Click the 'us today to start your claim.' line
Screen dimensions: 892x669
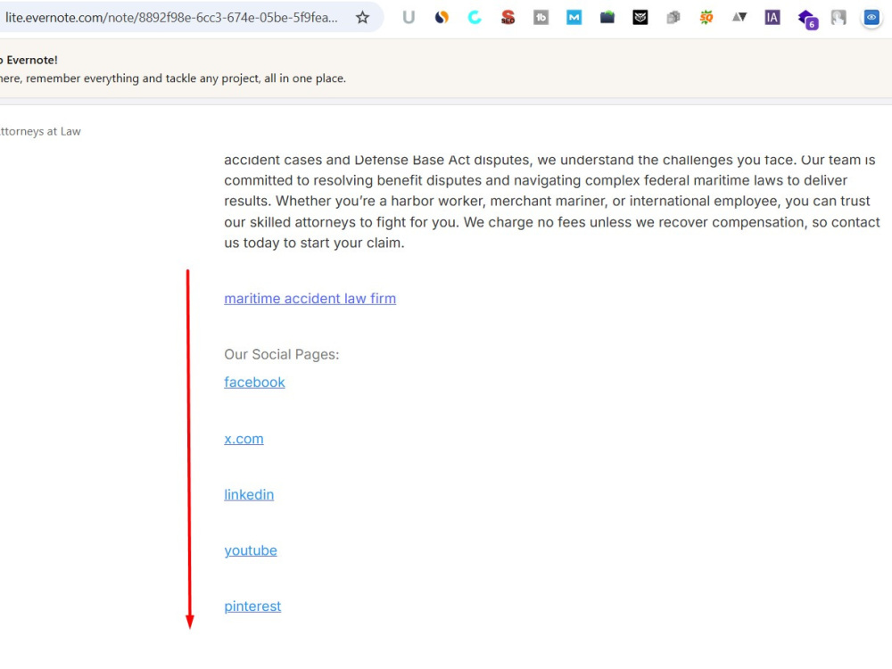tap(314, 243)
